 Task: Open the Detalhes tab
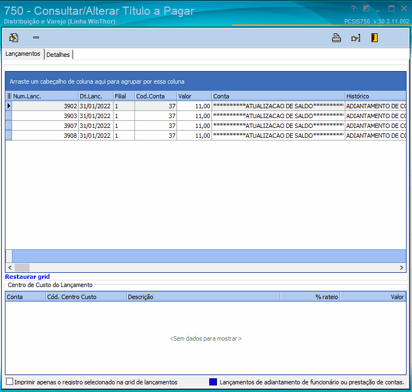point(58,55)
